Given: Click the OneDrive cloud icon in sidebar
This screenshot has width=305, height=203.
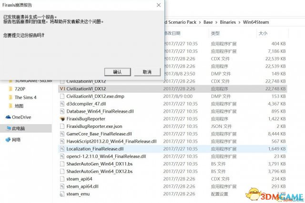Looking at the screenshot, I should tap(8, 117).
